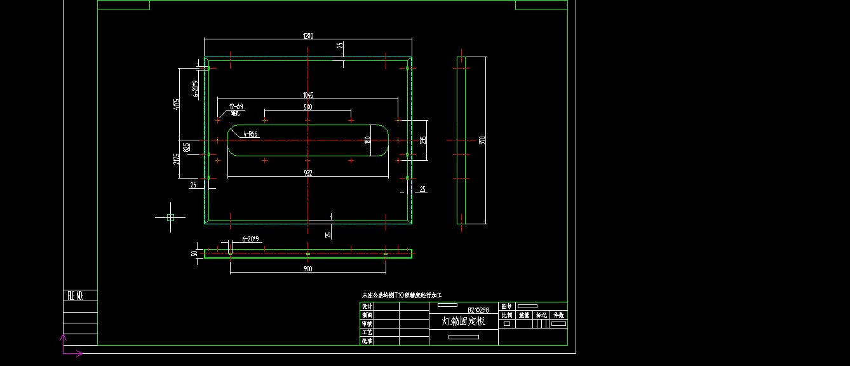Select the 295 vertical dimension text
This screenshot has width=850, height=366.
423,140
